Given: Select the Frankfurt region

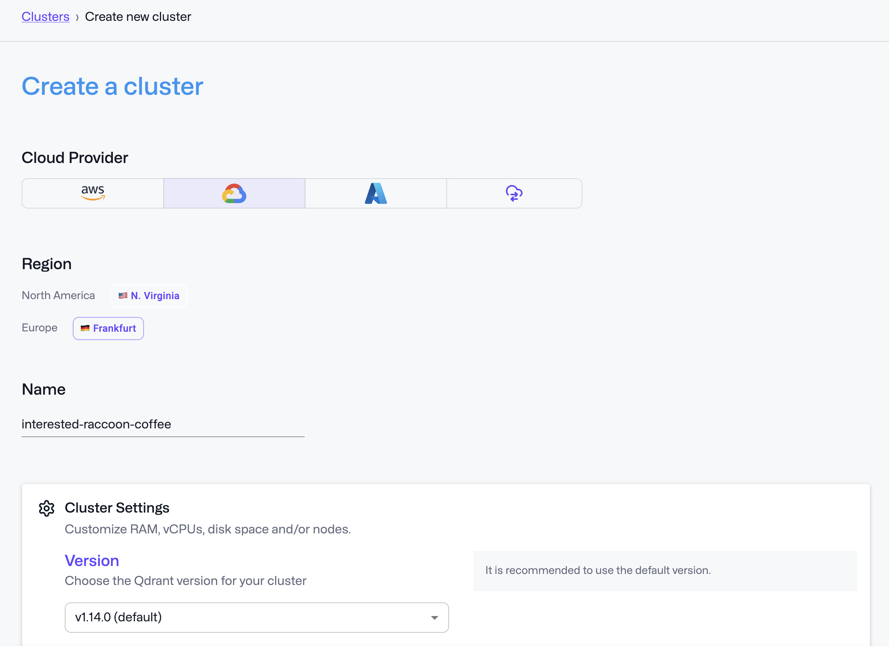Looking at the screenshot, I should coord(108,328).
